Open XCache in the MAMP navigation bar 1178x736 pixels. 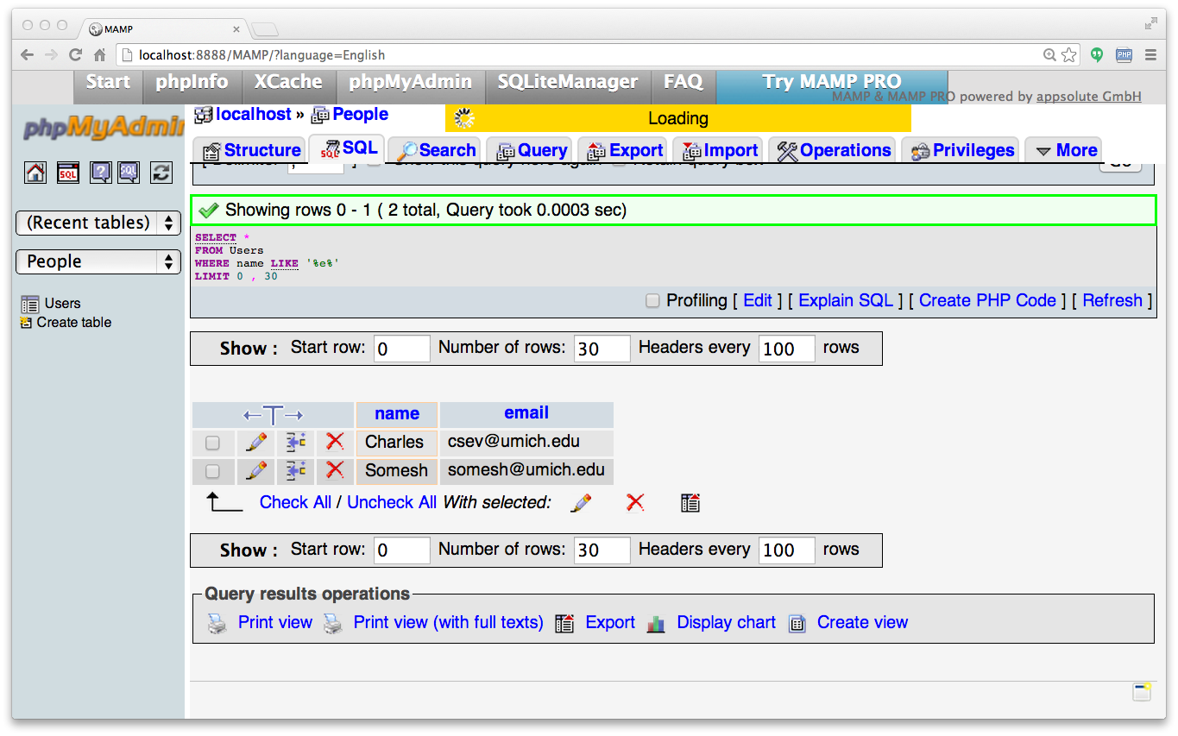[x=288, y=82]
